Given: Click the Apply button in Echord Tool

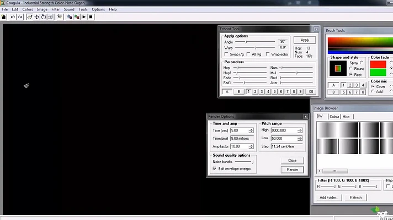Looking at the screenshot, I should [x=305, y=40].
